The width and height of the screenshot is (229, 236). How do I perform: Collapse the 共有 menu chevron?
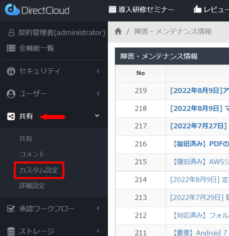97,115
